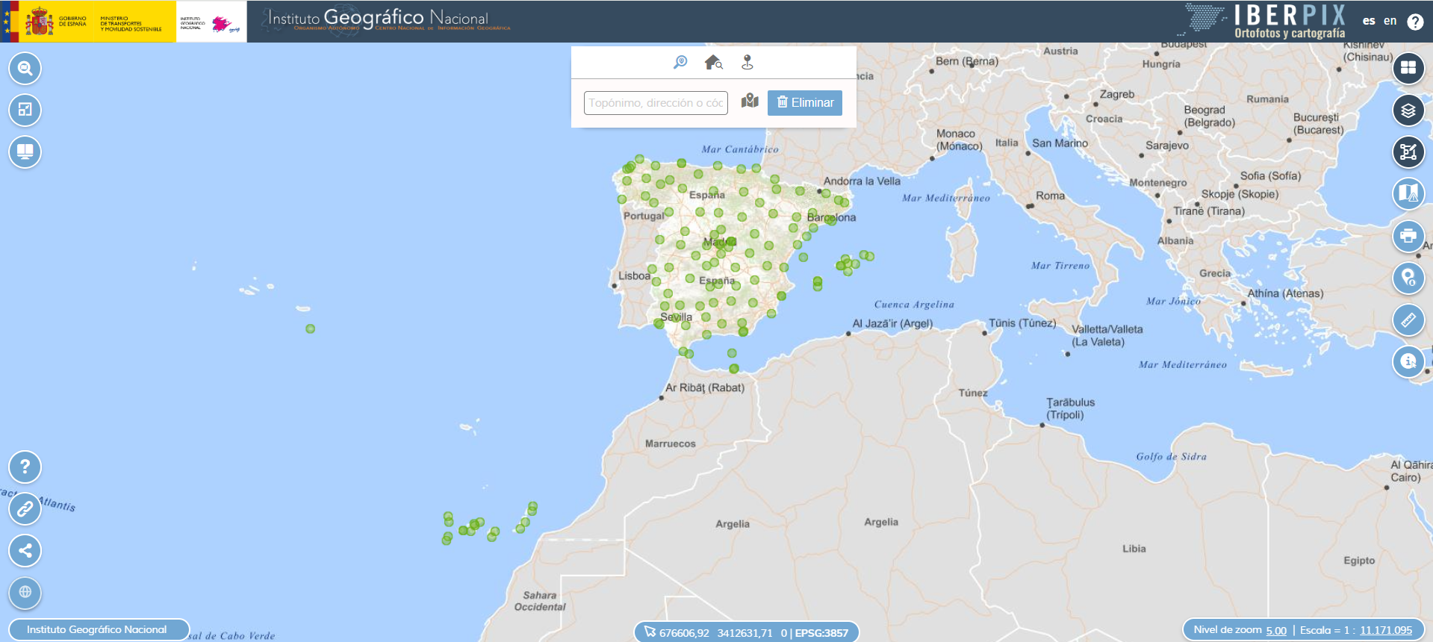Click the split-screen monitor icon
Viewport: 1433px width, 642px height.
25,152
